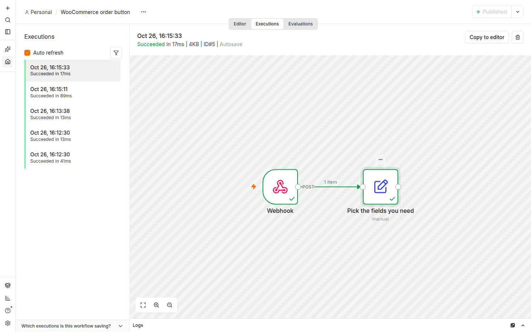Open the execution from Oct 26, 16:13:38
Screen dimensions: 531x332
click(73, 114)
